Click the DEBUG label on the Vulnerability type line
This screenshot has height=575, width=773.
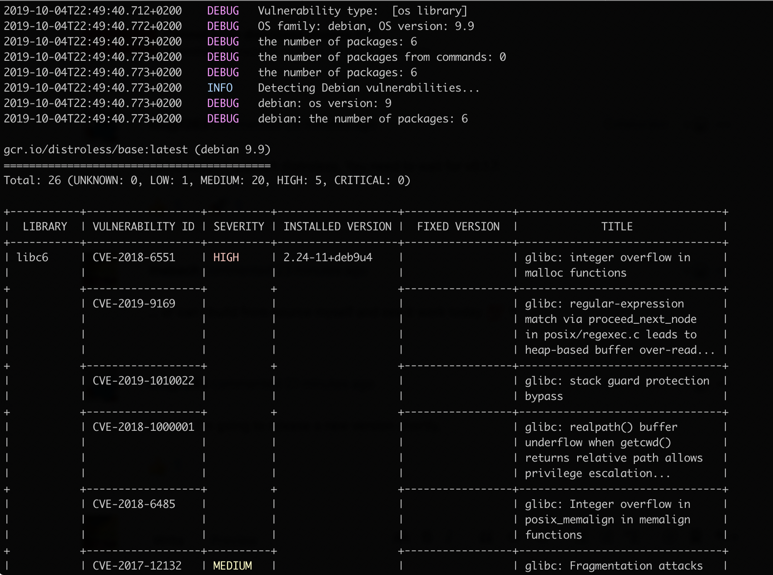pos(223,11)
